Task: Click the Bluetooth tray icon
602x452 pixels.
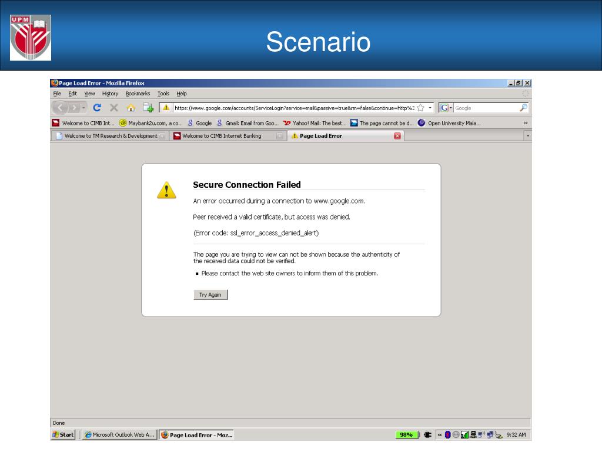Action: point(447,435)
